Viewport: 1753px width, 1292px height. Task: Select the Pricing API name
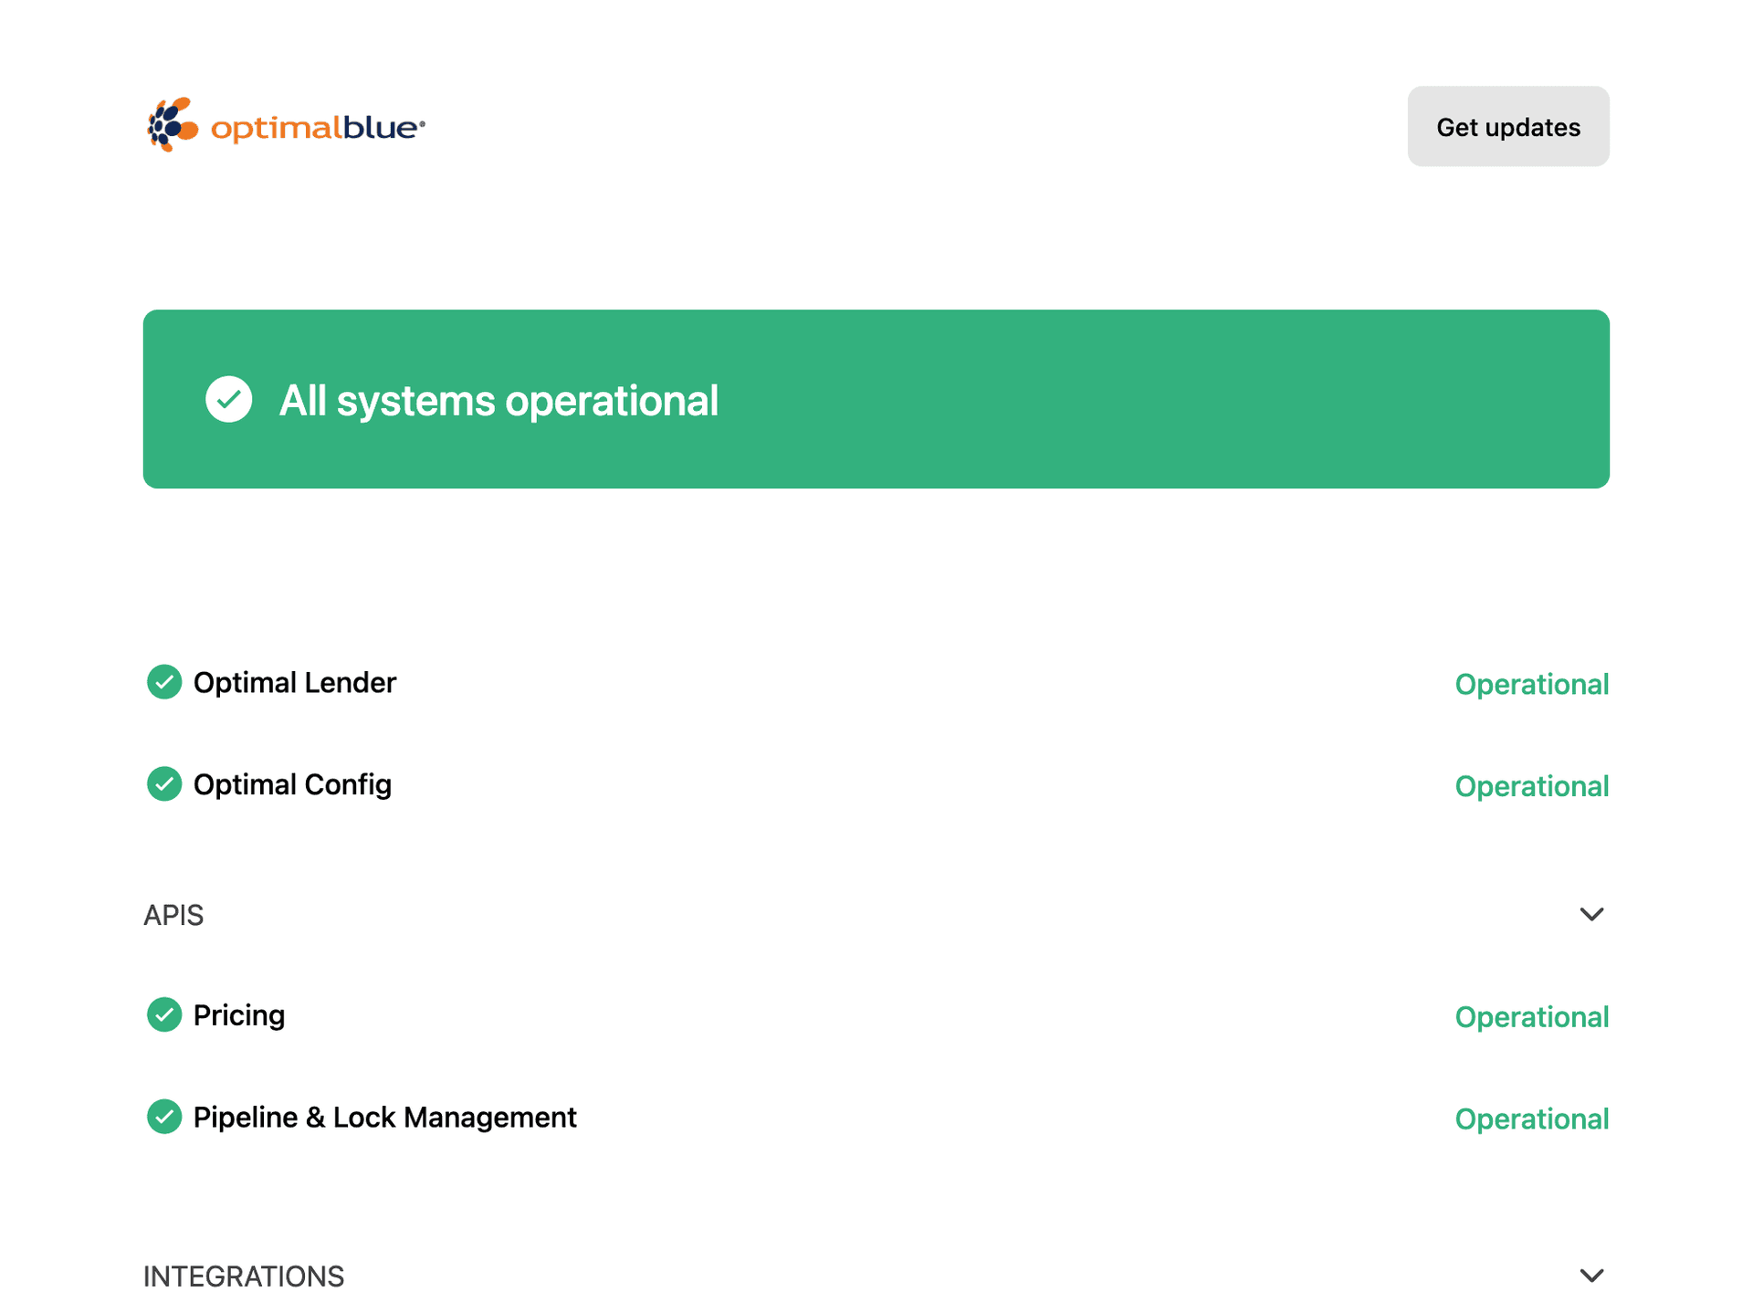239,1015
